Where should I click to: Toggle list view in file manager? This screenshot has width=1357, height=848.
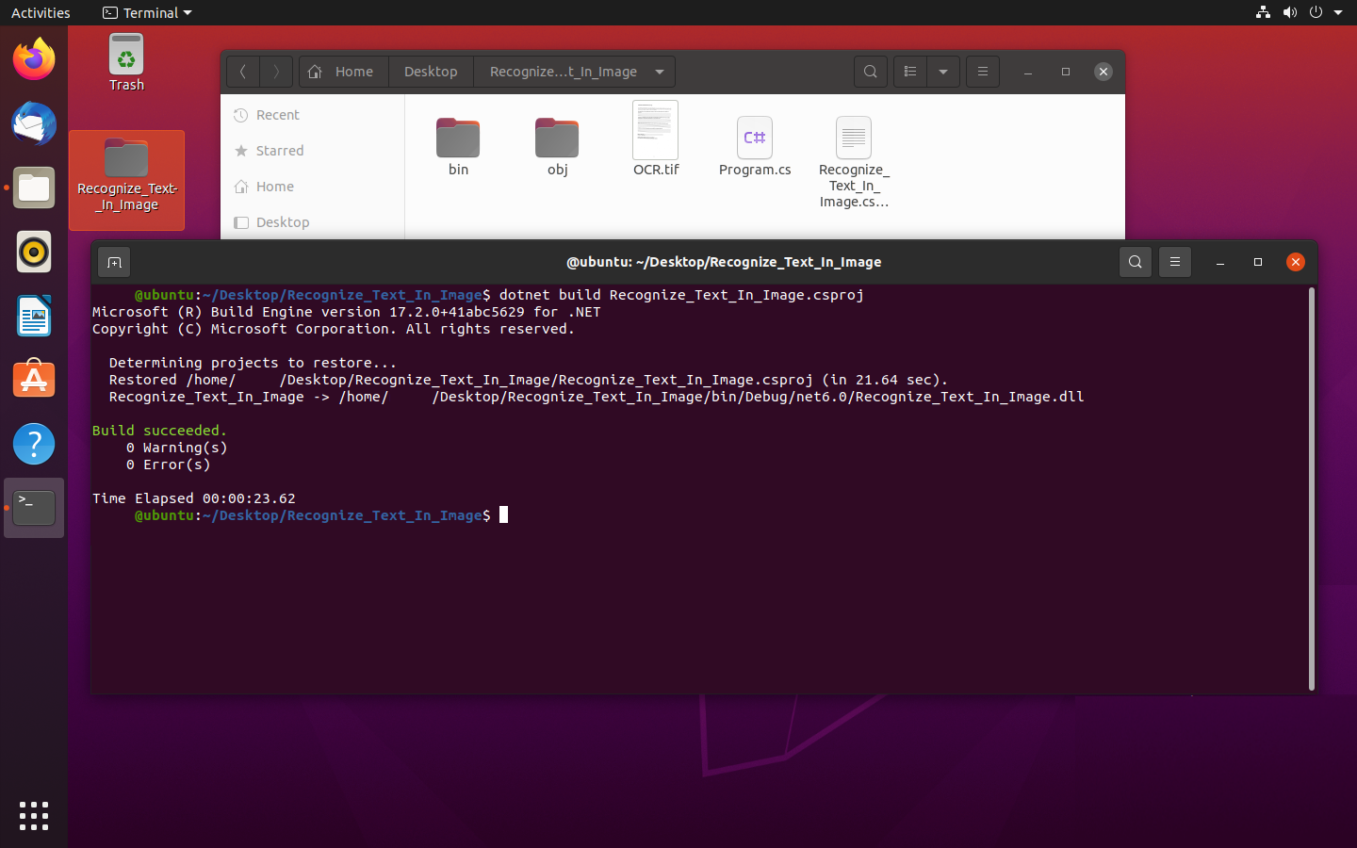(909, 72)
